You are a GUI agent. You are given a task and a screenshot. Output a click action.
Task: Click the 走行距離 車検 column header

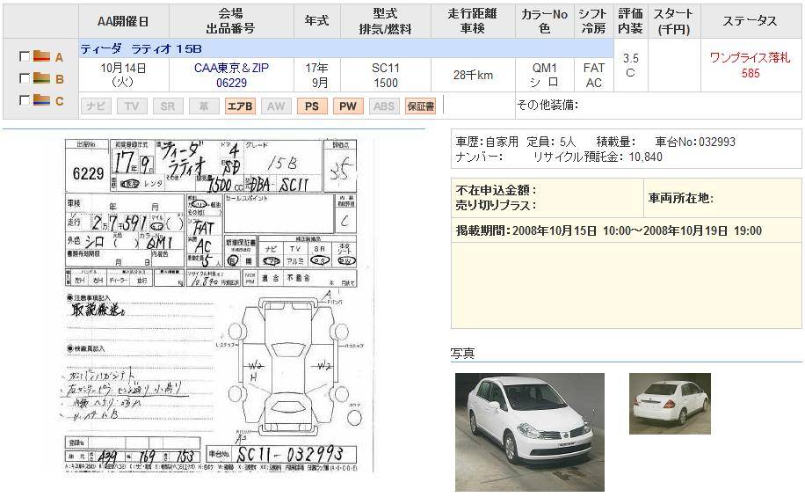pyautogui.click(x=473, y=21)
